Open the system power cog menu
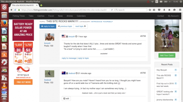The image size is (183, 102). [181, 2]
